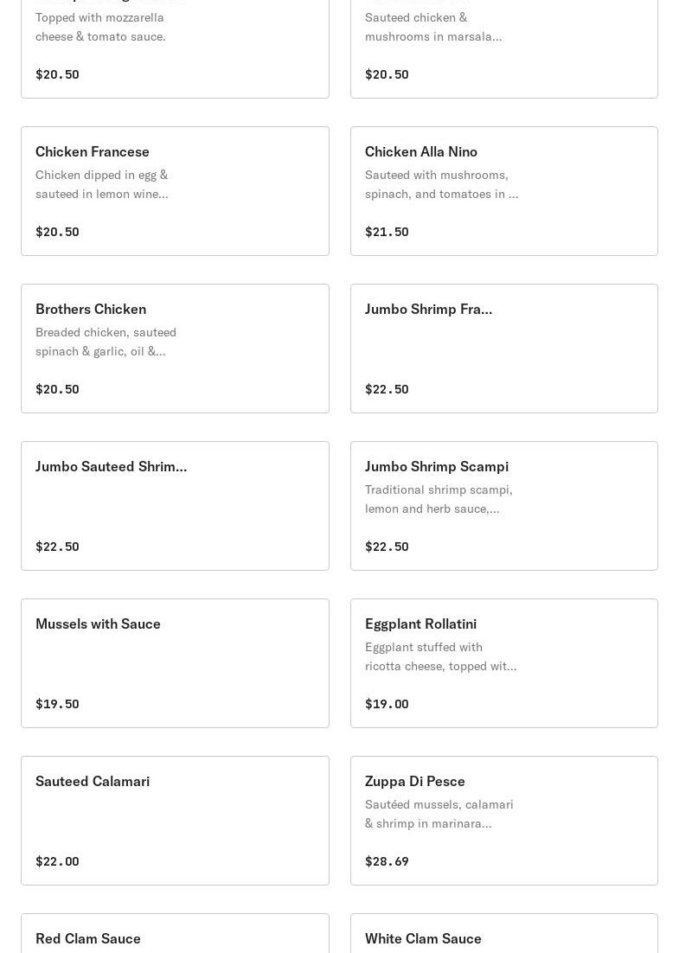
Task: Select the Chicken Alla Nino dish
Action: click(421, 152)
